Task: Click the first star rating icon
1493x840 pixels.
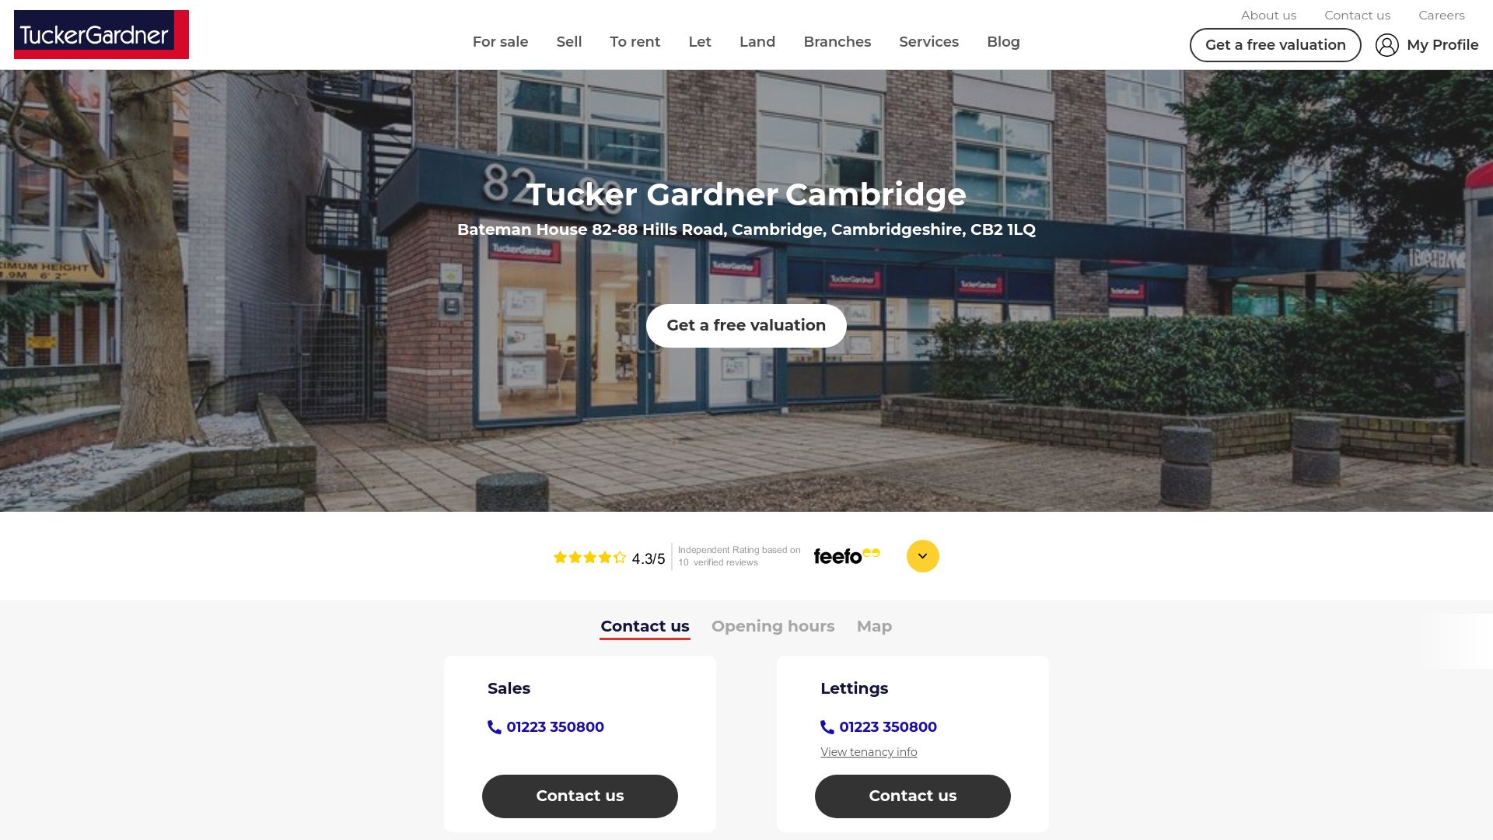Action: pos(560,557)
